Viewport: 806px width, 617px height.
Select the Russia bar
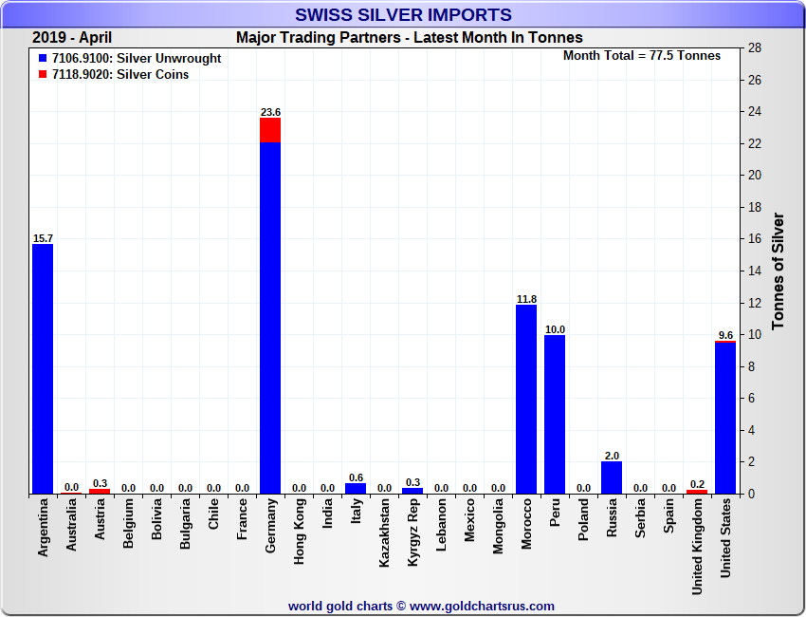point(612,477)
